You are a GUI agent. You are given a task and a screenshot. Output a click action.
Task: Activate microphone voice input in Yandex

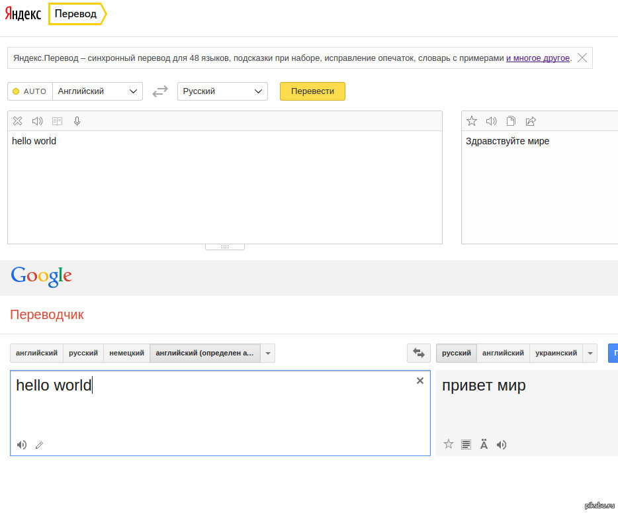(x=77, y=121)
